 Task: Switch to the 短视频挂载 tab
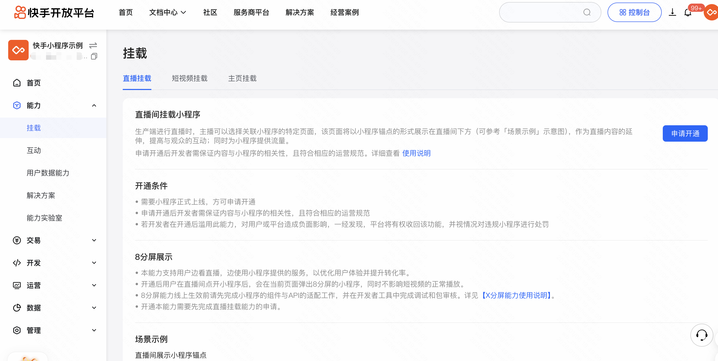tap(189, 78)
